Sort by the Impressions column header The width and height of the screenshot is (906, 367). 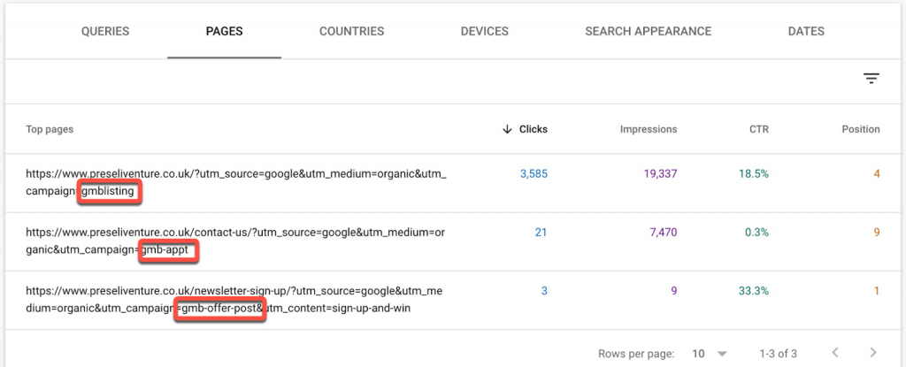tap(649, 129)
